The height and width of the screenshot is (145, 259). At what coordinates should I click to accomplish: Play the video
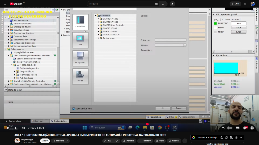(x=7, y=128)
